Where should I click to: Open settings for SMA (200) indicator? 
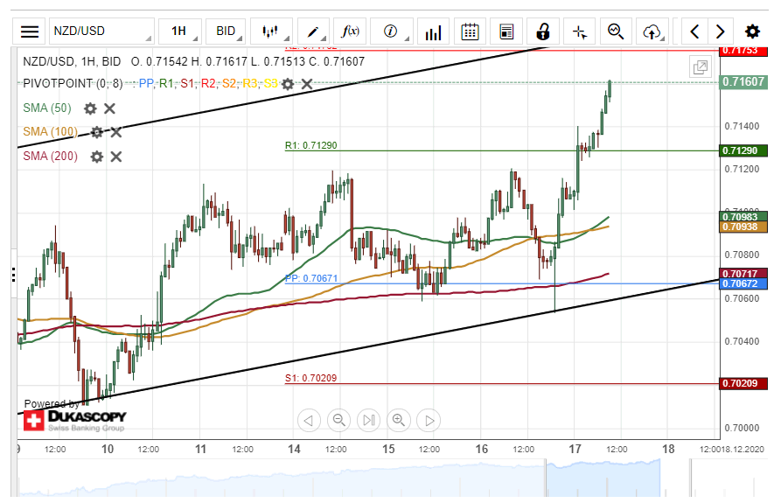(96, 157)
